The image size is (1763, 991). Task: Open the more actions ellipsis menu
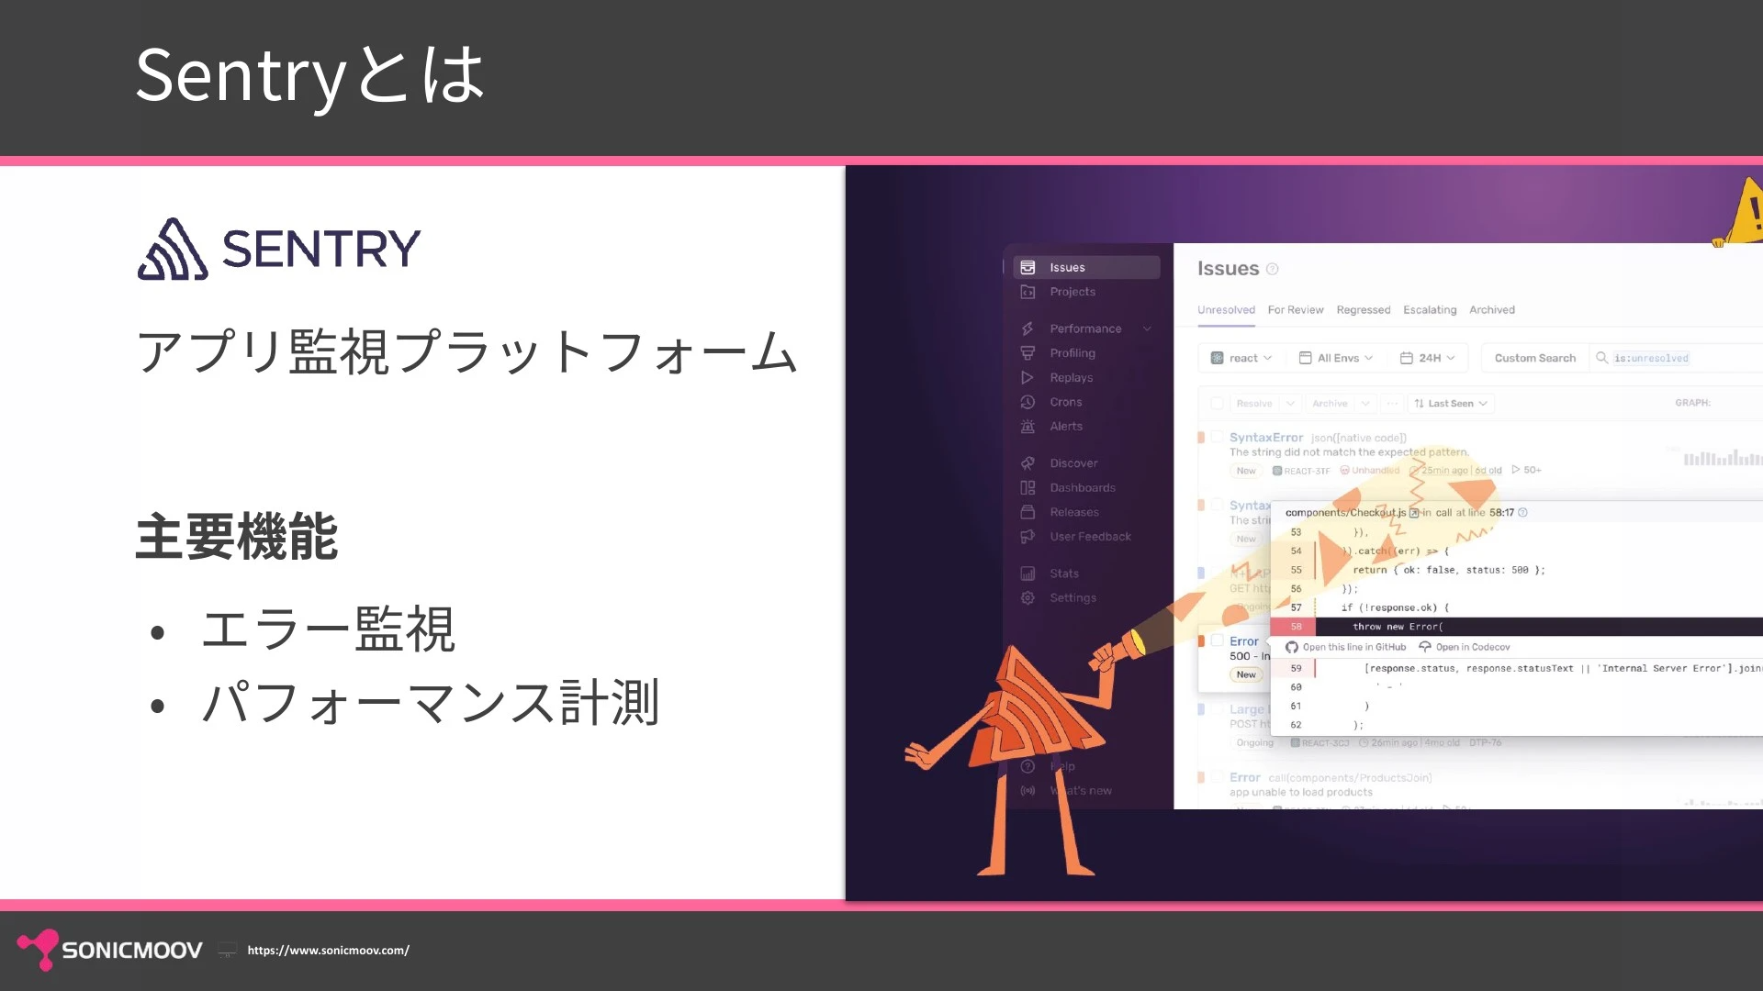[x=1392, y=404]
